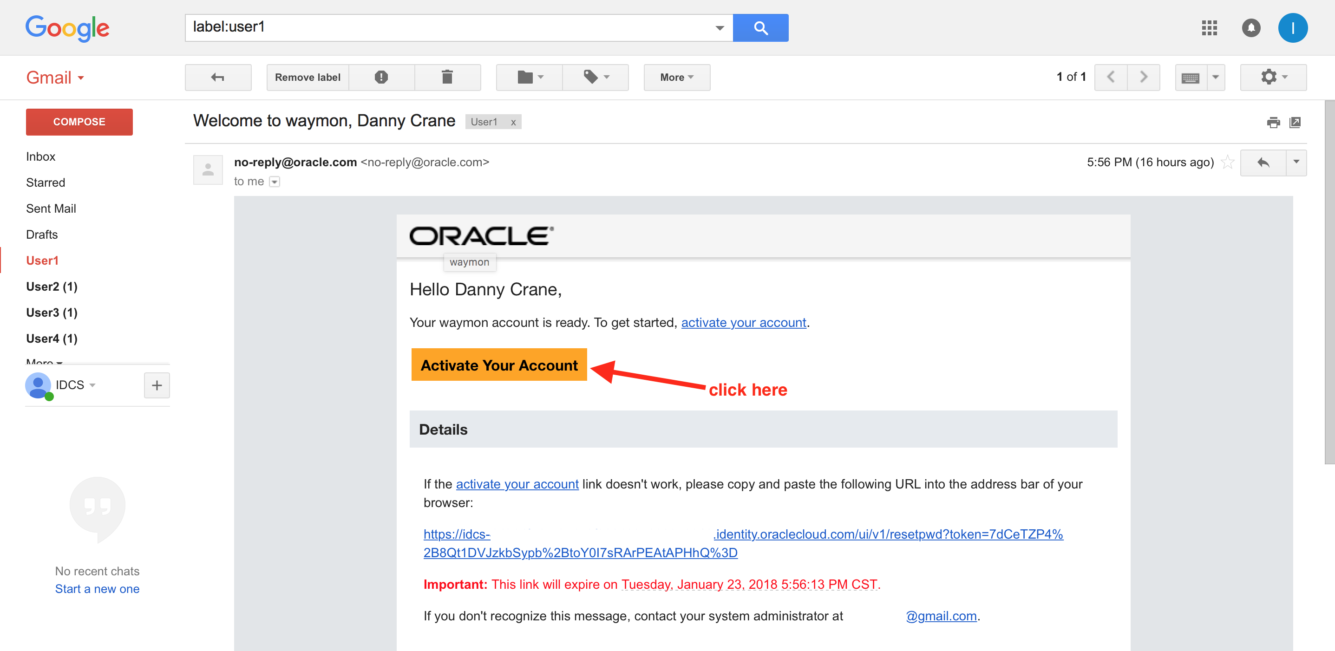Screen dimensions: 1335x651
Task: Click IDCS chat profile avatar
Action: point(39,386)
